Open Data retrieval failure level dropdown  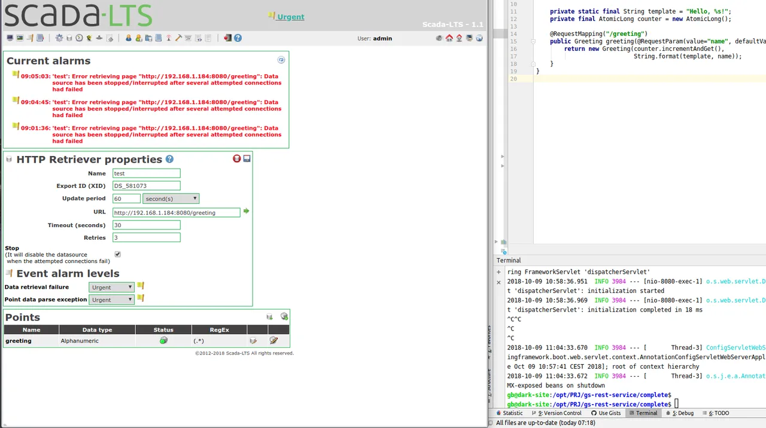[x=111, y=287]
